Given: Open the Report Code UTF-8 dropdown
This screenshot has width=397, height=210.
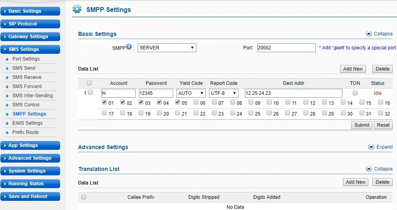Looking at the screenshot, I should 224,93.
